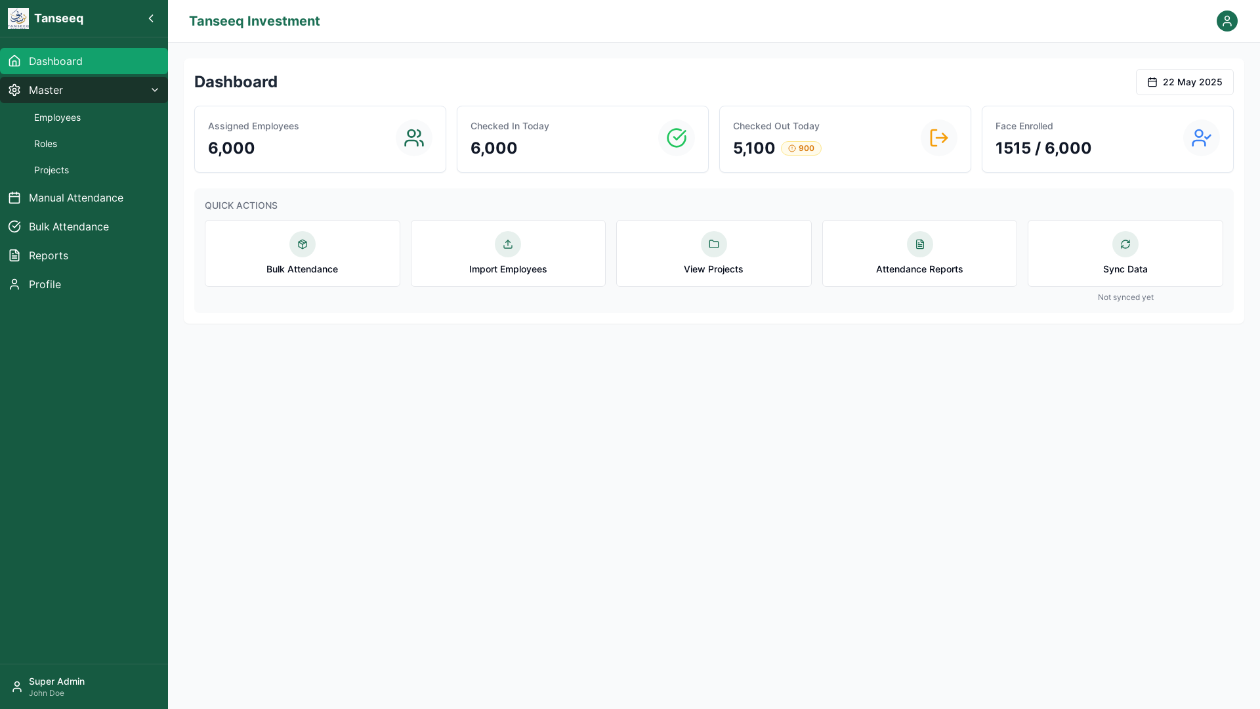
Task: Click the Attendance Reports quick action
Action: click(x=919, y=253)
